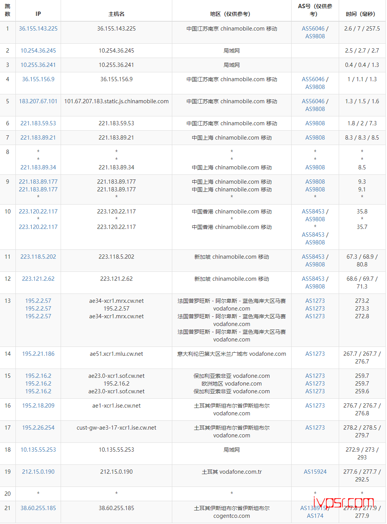
Task: Click the AS1273 link in hop 16
Action: pos(315,406)
